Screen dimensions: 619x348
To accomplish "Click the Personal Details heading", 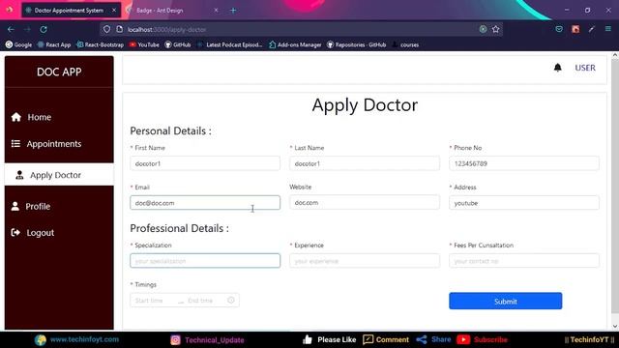I will [170, 130].
